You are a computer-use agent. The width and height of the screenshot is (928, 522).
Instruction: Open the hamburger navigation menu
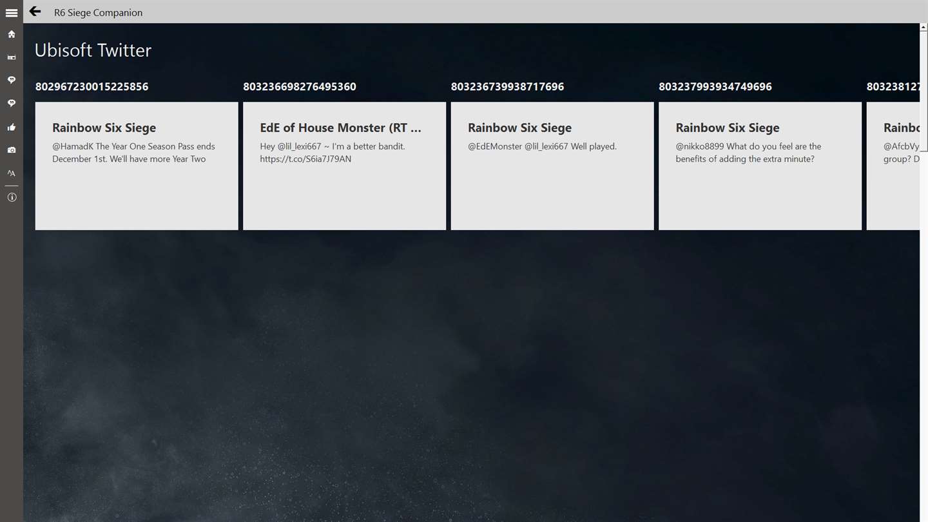coord(12,12)
